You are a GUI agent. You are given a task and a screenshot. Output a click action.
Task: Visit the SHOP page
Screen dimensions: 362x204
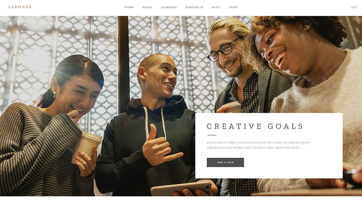[x=233, y=7]
